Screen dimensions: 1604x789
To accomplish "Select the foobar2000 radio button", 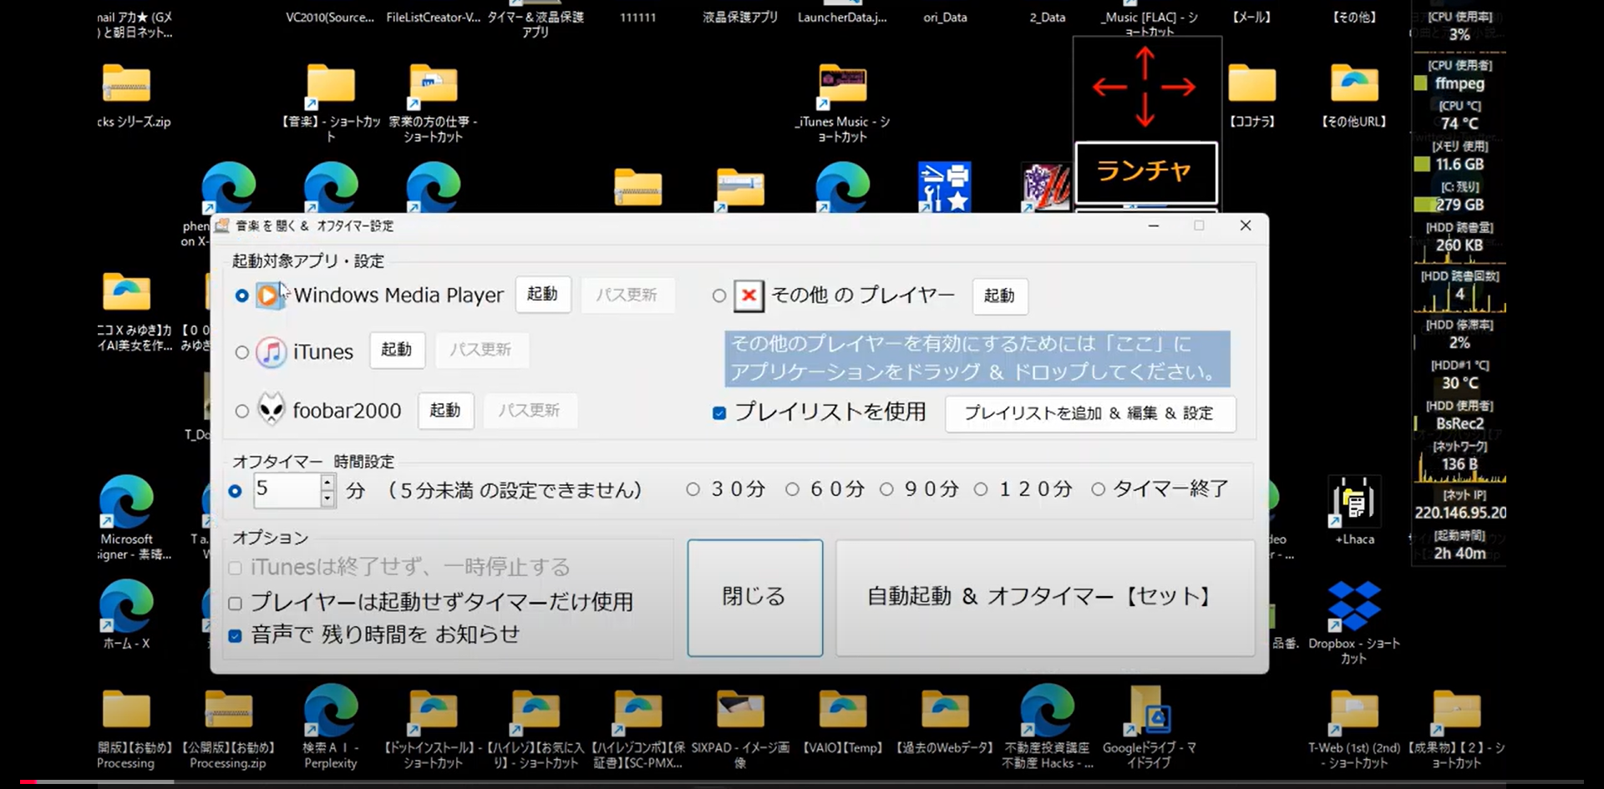I will point(242,411).
